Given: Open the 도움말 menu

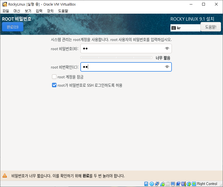Looking at the screenshot, I should pyautogui.click(x=63, y=11).
